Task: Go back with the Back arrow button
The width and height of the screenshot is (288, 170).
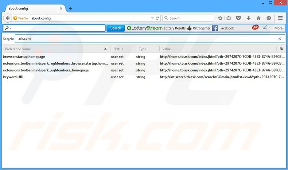Action: point(8,18)
